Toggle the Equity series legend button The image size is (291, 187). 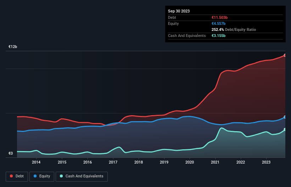point(42,176)
